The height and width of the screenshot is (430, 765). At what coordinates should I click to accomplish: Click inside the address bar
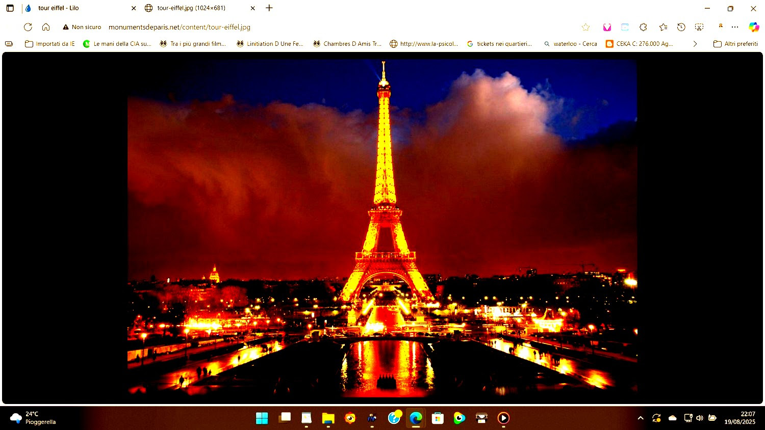pyautogui.click(x=178, y=27)
